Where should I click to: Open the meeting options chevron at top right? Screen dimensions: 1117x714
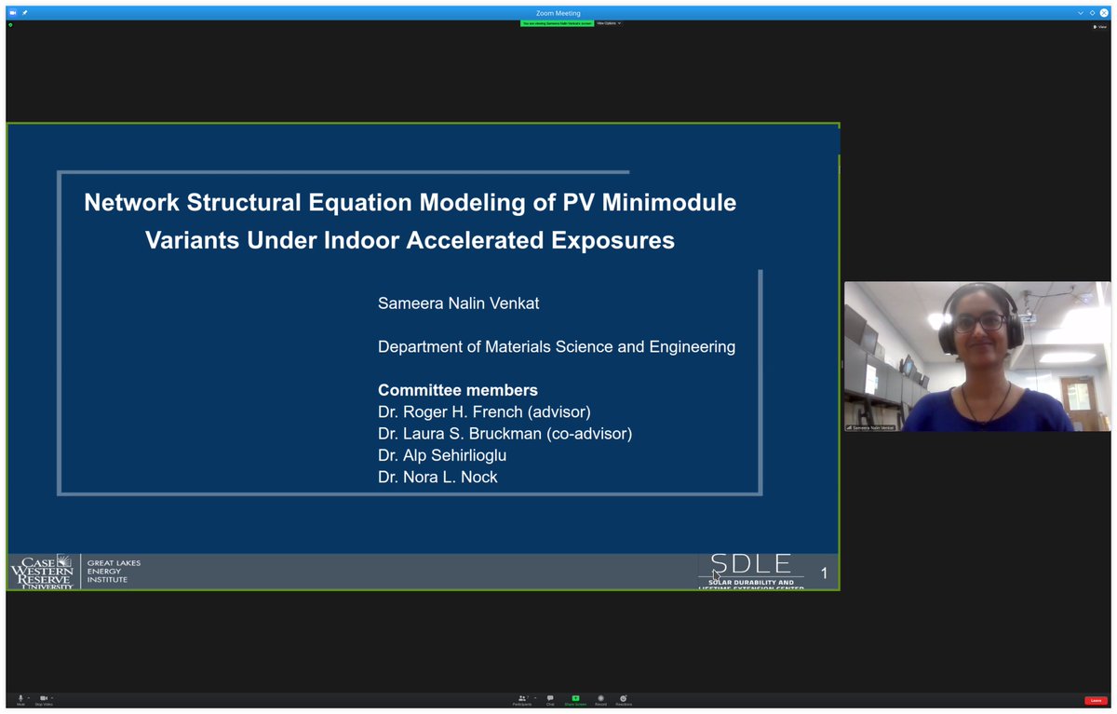1080,12
